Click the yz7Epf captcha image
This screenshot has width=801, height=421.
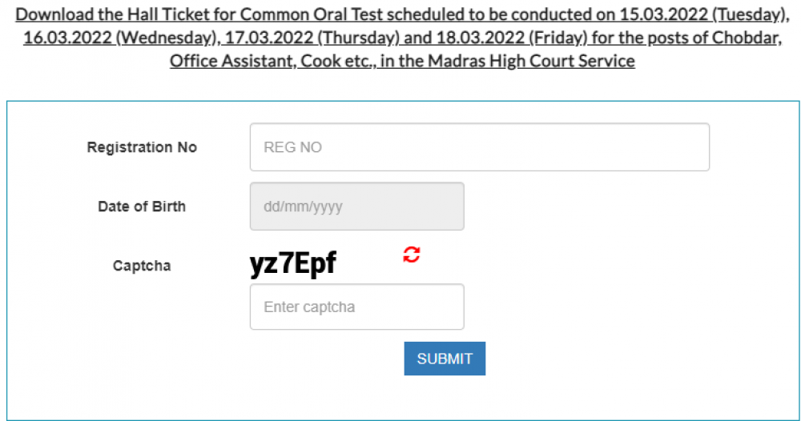tap(293, 263)
